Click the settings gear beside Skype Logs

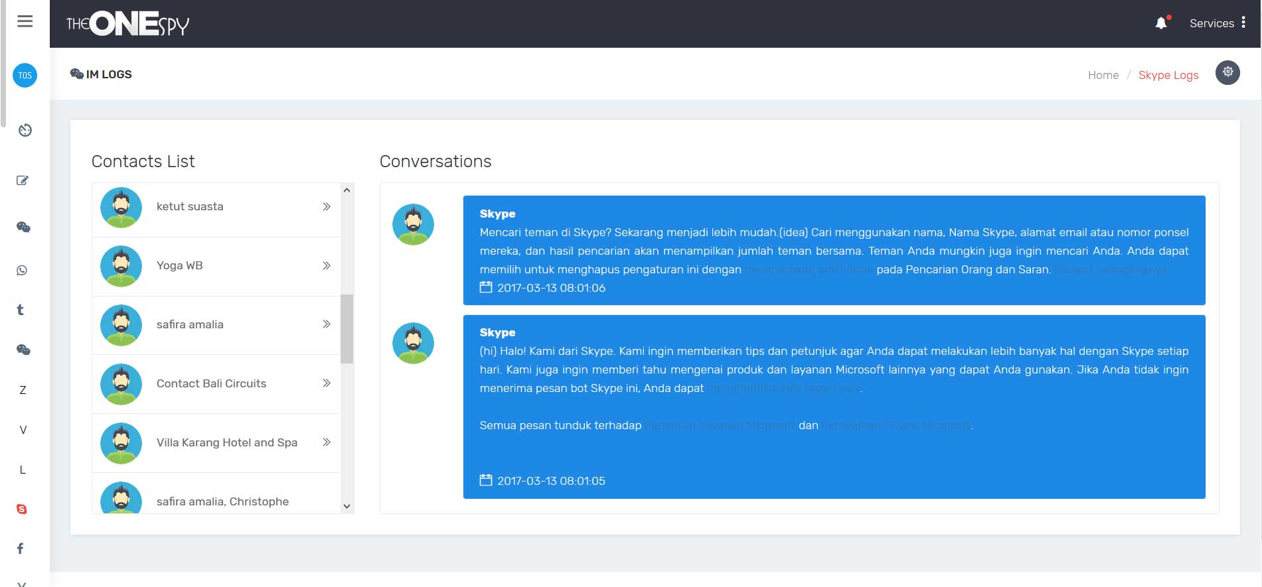click(x=1227, y=72)
